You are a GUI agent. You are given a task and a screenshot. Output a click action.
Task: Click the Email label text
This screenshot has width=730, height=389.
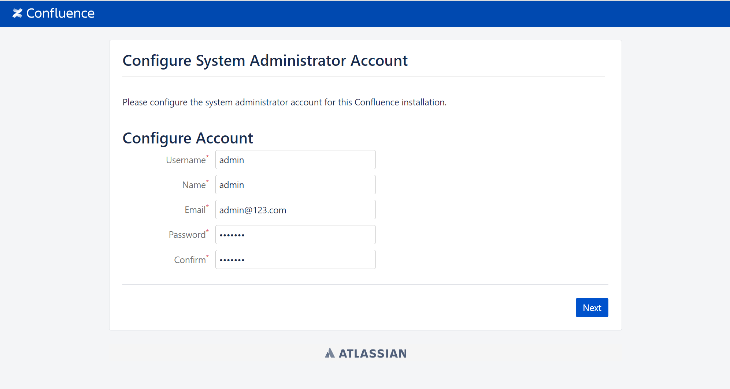click(x=195, y=210)
